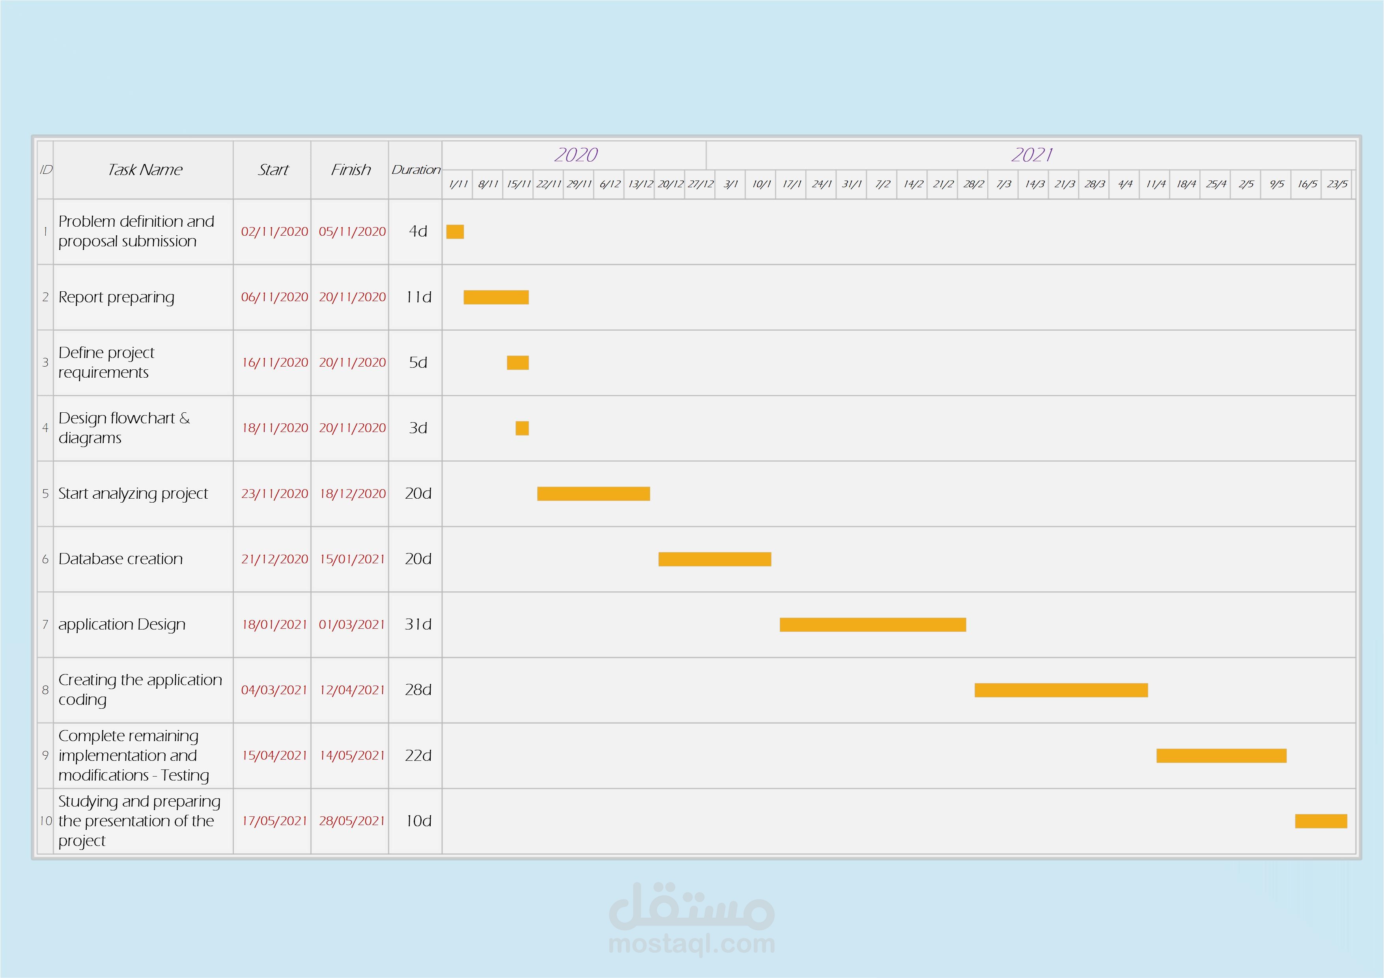This screenshot has height=978, width=1384.
Task: Click the Problem definition gantt bar
Action: 455,231
